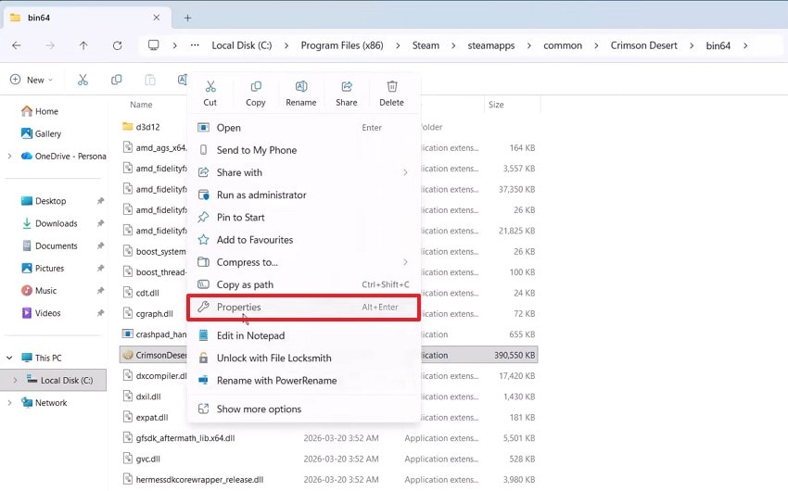The image size is (788, 491).
Task: Go back with the back arrow
Action: (x=17, y=45)
